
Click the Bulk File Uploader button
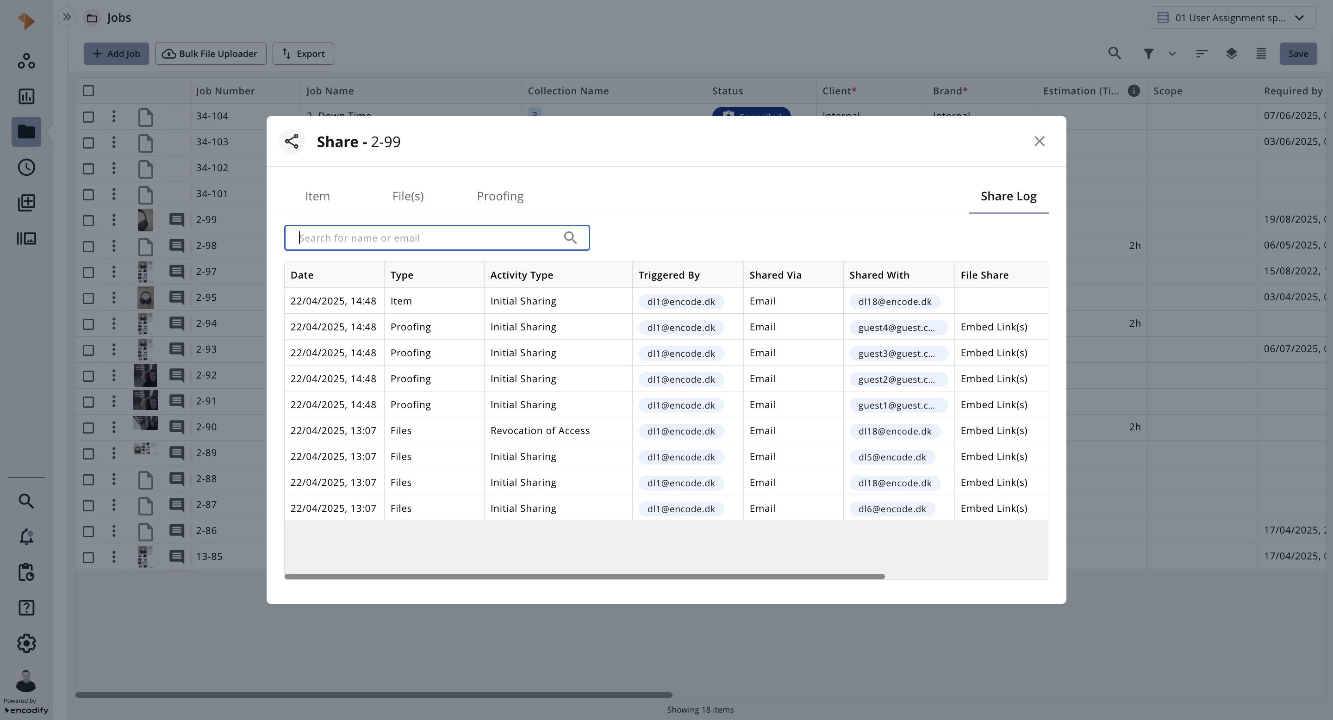tap(211, 53)
